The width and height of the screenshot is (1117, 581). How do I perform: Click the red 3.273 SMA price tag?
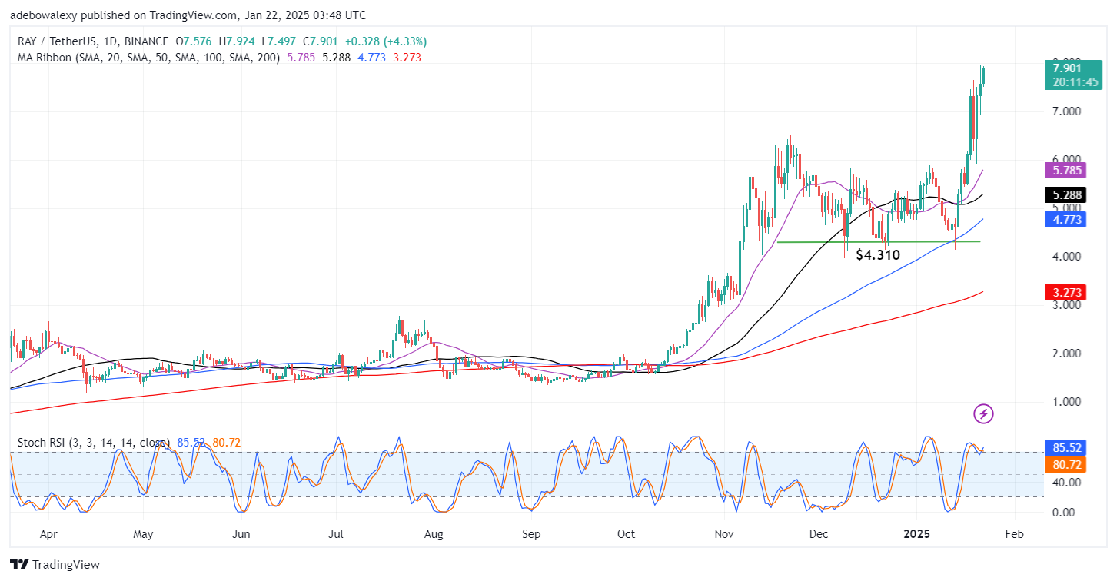(1065, 292)
